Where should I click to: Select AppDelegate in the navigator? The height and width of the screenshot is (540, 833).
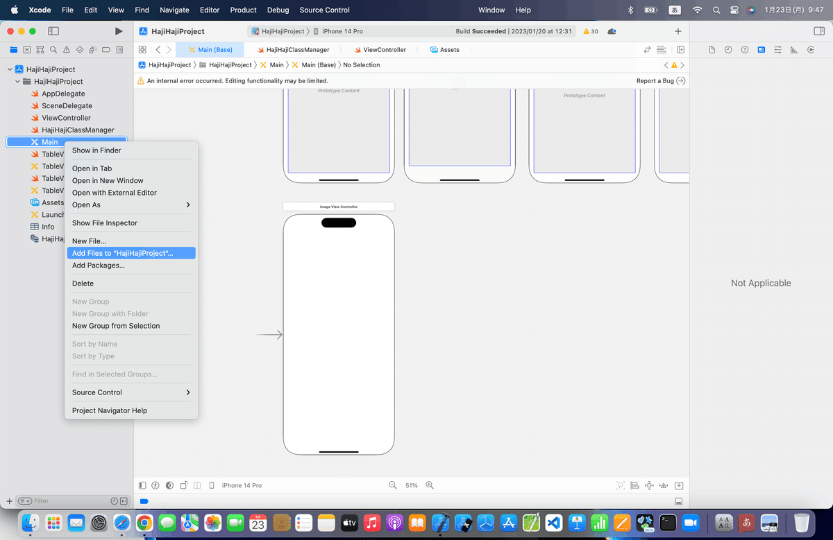(63, 94)
